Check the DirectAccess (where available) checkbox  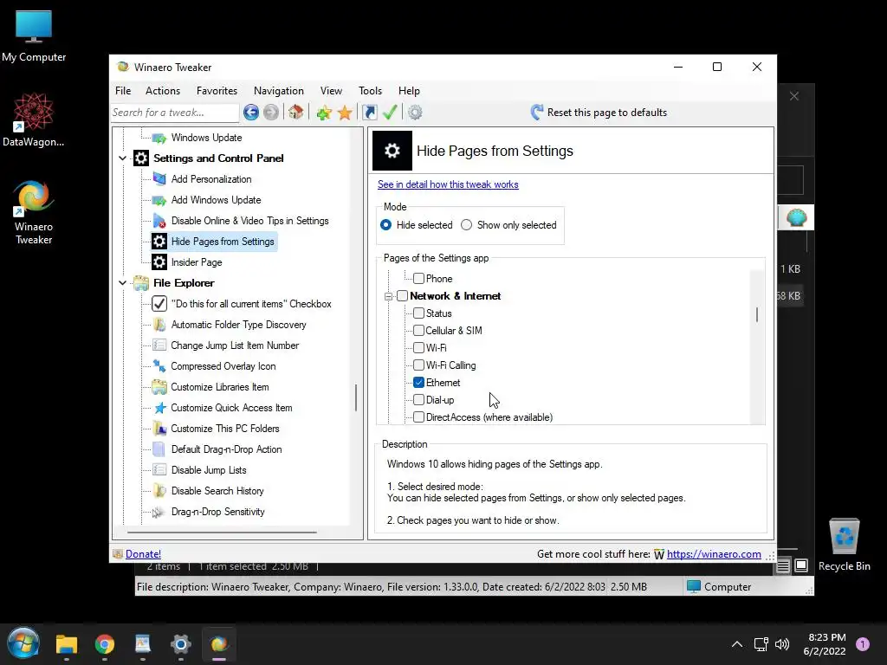[x=418, y=417]
